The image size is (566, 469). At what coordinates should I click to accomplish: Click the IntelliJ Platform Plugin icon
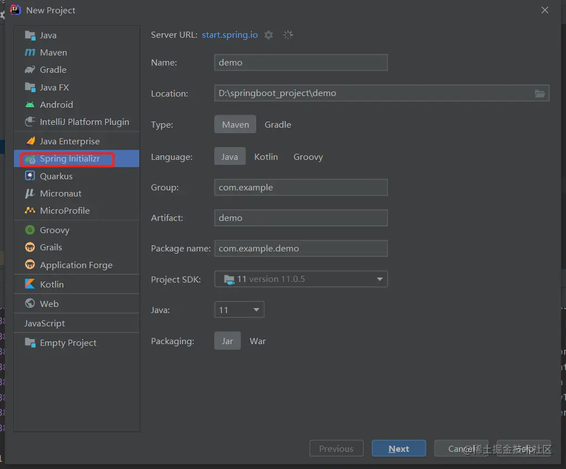30,122
